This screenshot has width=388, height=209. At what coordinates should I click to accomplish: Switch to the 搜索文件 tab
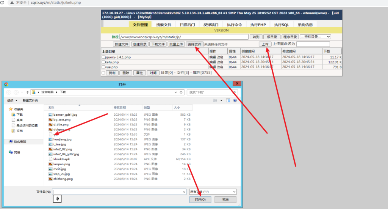click(x=164, y=25)
